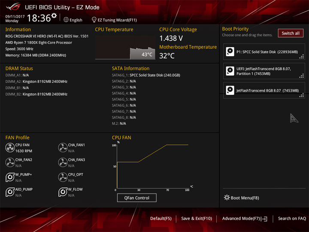Select the CHA_FAN1 fan icon
309x232 pixels.
click(63, 148)
